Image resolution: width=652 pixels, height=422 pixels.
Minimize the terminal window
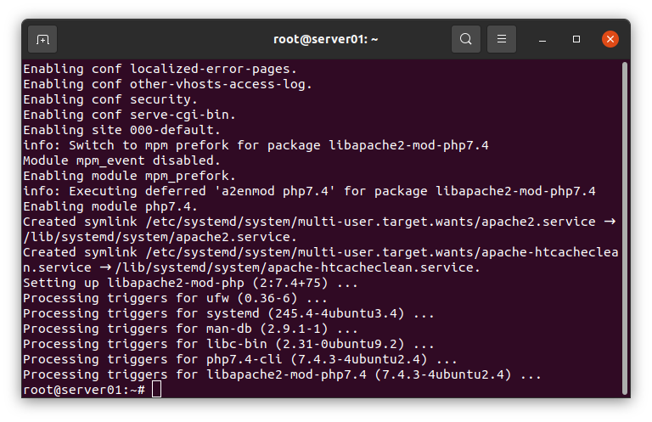542,40
